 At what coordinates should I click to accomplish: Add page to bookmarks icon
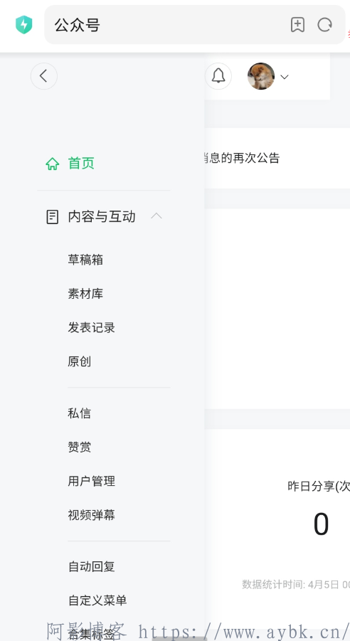[x=297, y=25]
